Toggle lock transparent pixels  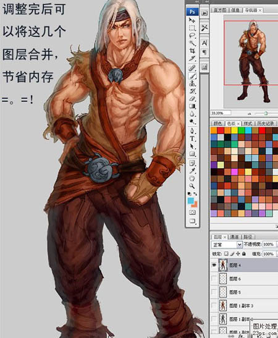(226, 254)
